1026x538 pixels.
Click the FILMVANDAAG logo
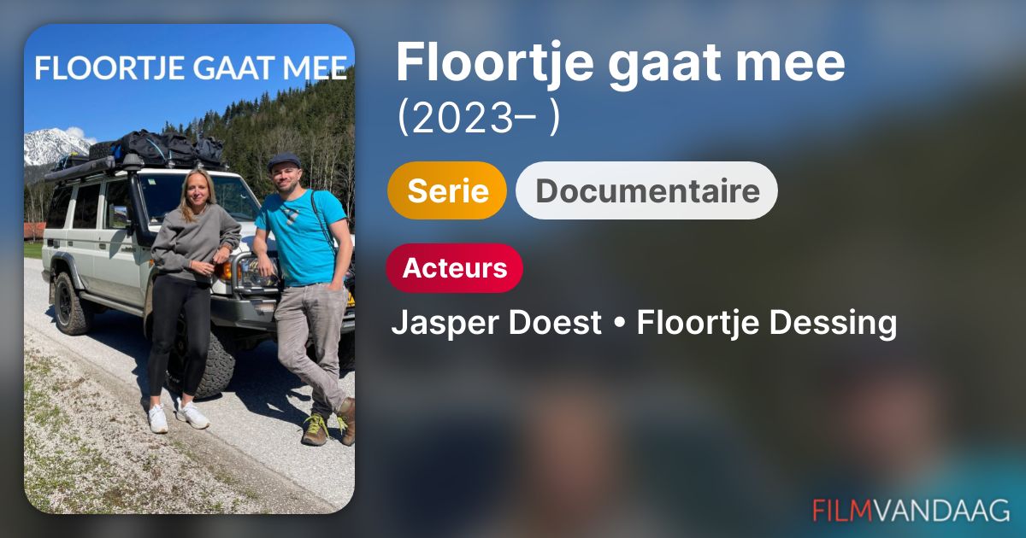[x=911, y=509]
